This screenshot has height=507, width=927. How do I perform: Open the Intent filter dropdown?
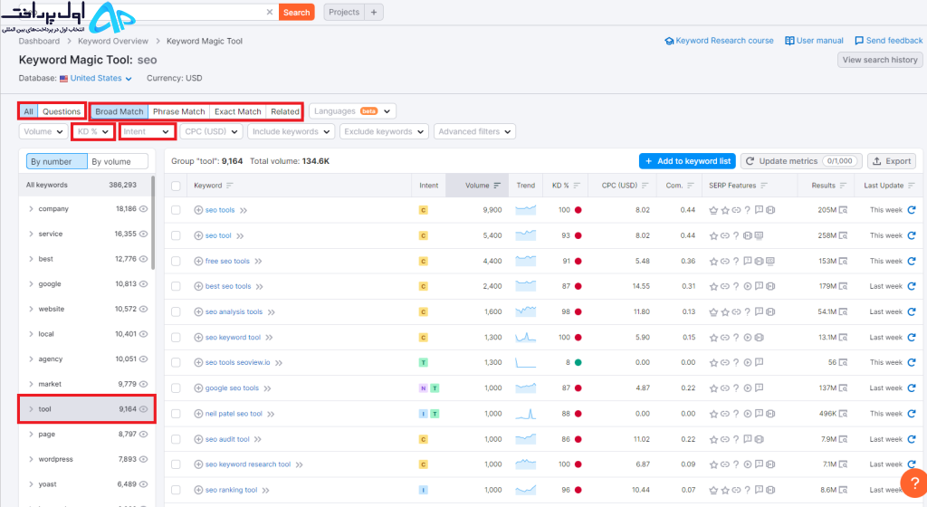pos(147,131)
